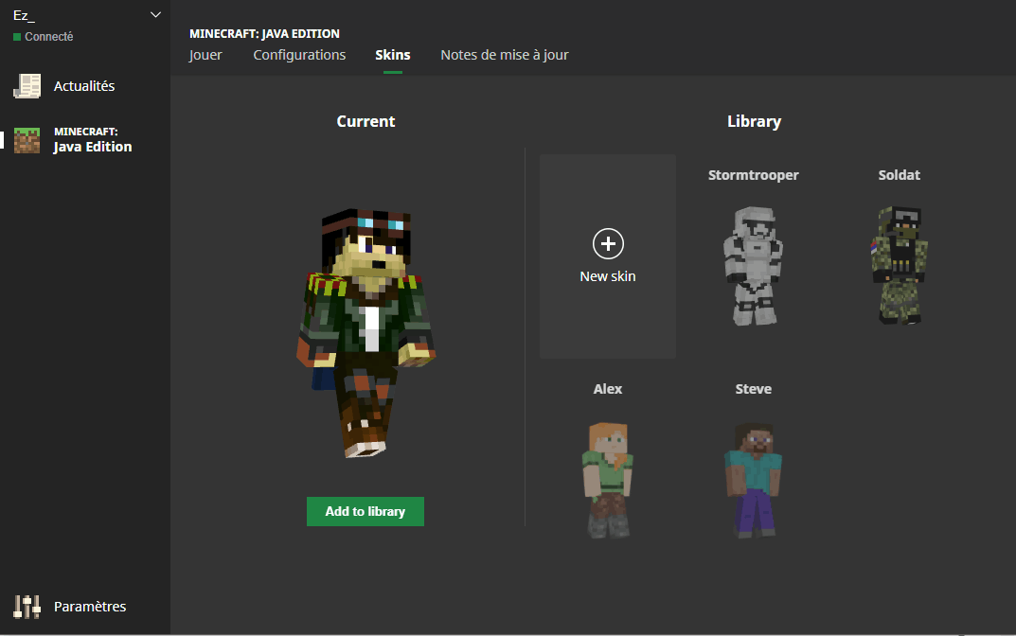The width and height of the screenshot is (1016, 636).
Task: Click the Connecté status text
Action: [48, 37]
